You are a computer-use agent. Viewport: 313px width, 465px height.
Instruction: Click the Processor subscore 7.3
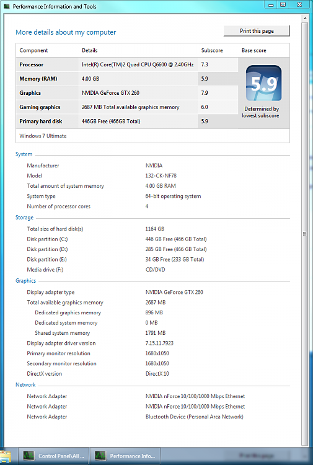pos(205,64)
